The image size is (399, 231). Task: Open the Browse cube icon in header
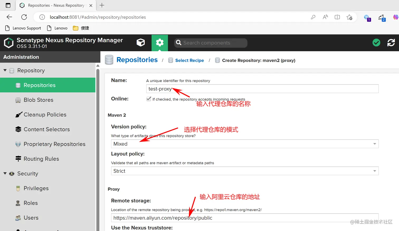click(141, 43)
